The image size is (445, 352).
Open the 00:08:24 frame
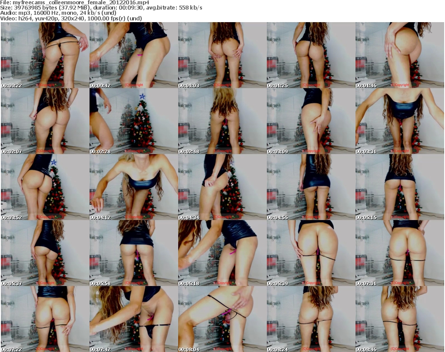pos(311,319)
